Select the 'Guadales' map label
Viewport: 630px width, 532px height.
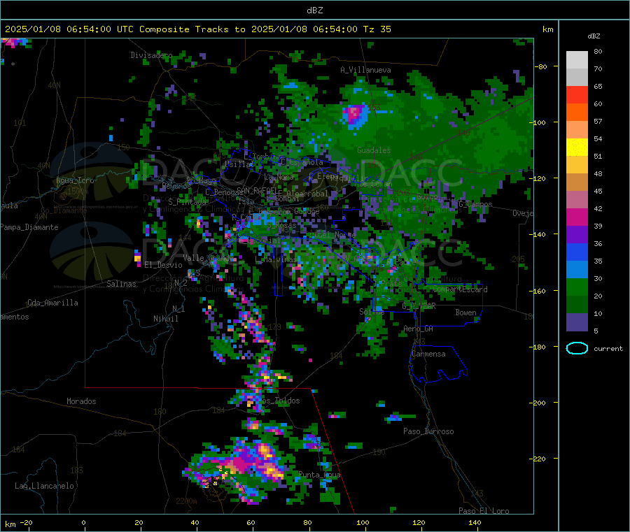374,150
